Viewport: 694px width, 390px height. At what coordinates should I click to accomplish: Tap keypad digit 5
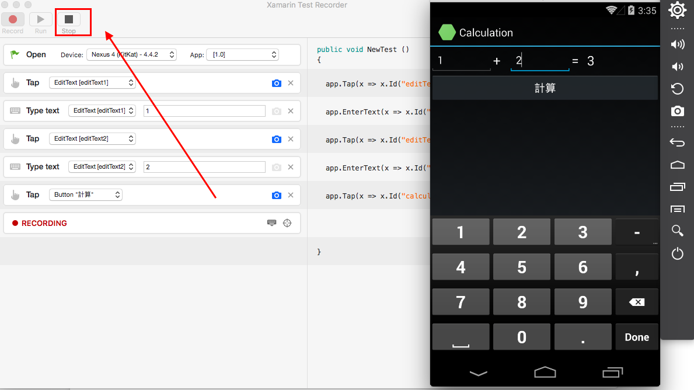click(x=522, y=267)
